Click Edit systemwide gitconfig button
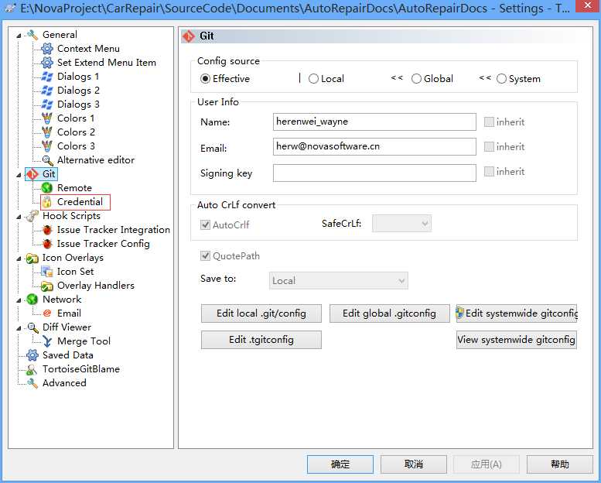601x483 pixels. pyautogui.click(x=517, y=313)
